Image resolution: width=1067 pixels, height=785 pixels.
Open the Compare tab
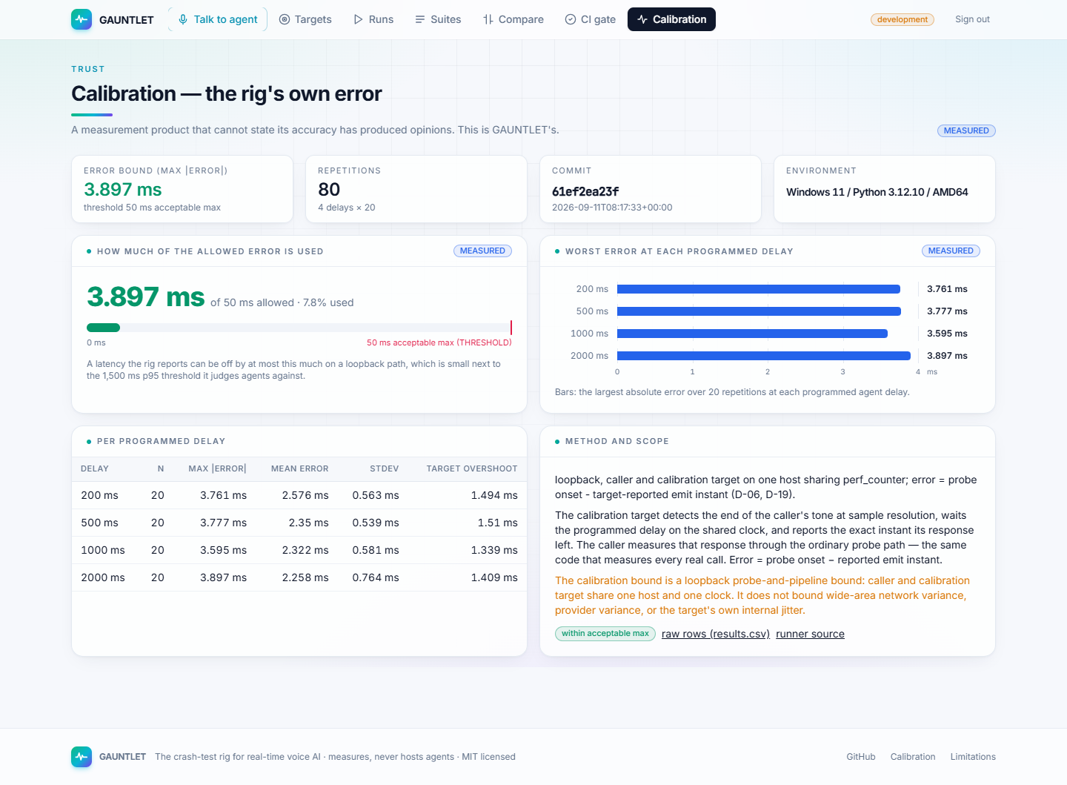(513, 19)
